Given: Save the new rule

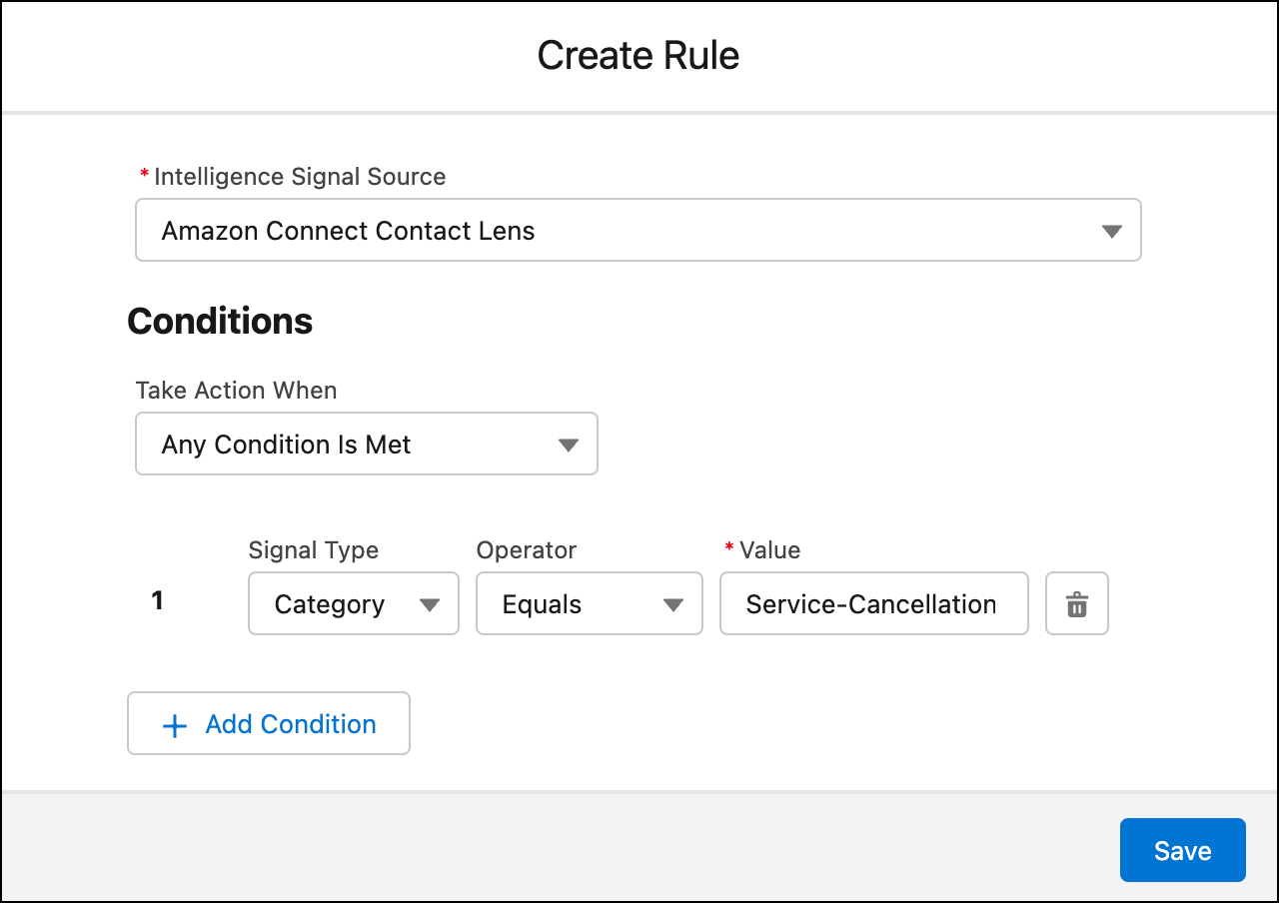Looking at the screenshot, I should (x=1183, y=850).
